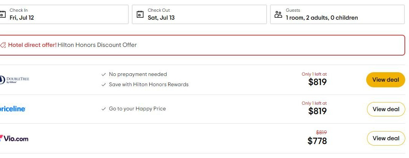The image size is (409, 158).
Task: Click the Priceline $819 price
Action: pos(317,111)
